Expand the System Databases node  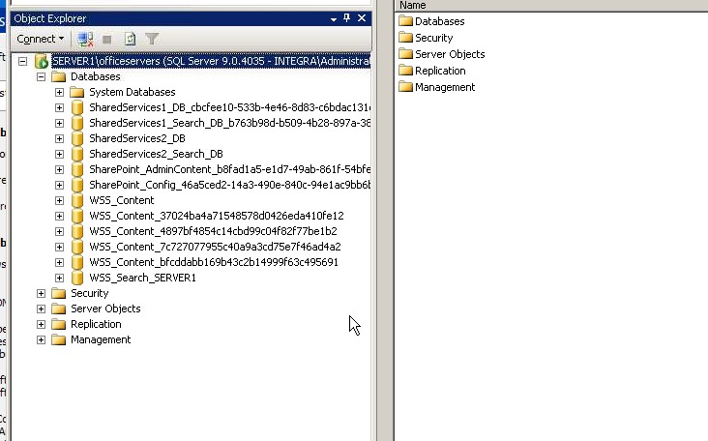(59, 92)
